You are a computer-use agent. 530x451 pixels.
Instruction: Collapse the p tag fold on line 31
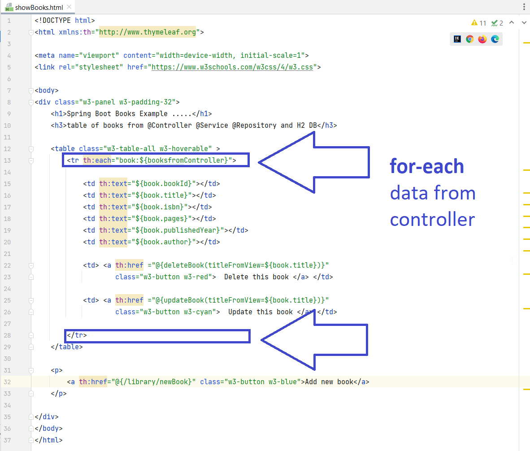[31, 371]
